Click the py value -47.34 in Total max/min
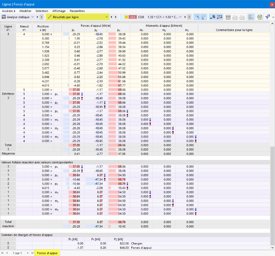This screenshot has height=256, width=275. coord(96,226)
